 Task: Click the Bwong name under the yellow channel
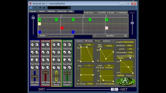[56, 85]
